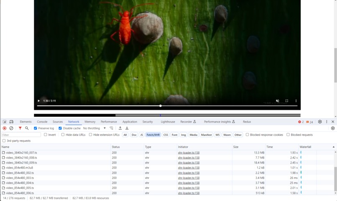The width and height of the screenshot is (337, 201).
Task: Click the network Filter text field
Action: 21,135
